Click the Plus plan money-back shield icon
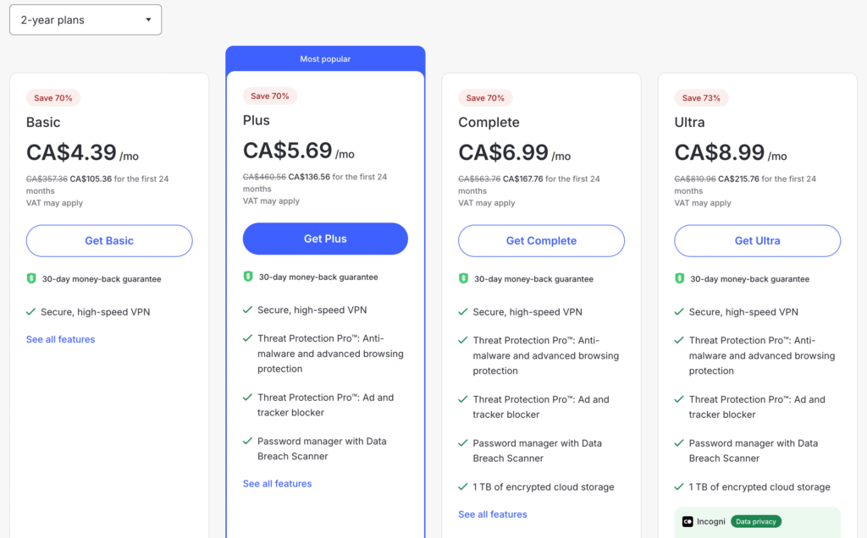 pyautogui.click(x=248, y=277)
